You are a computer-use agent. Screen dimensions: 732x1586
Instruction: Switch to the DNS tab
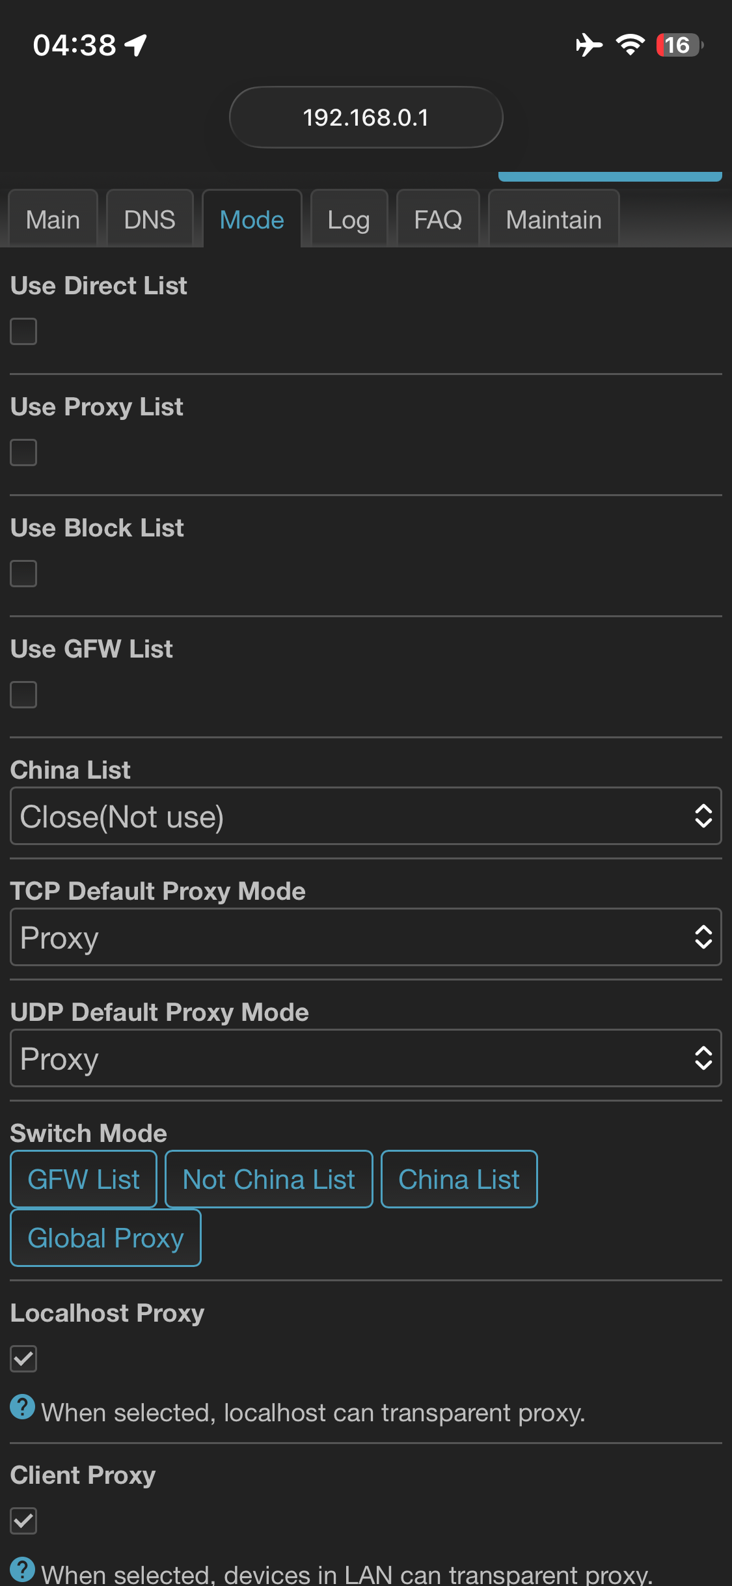pos(150,219)
